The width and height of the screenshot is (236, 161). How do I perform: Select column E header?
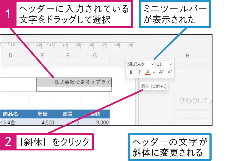tap(42, 55)
